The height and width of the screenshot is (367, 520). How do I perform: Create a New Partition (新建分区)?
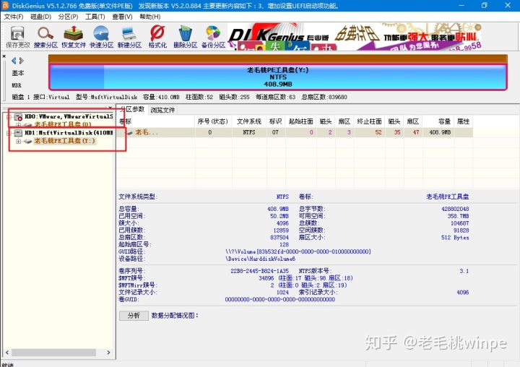coord(129,37)
